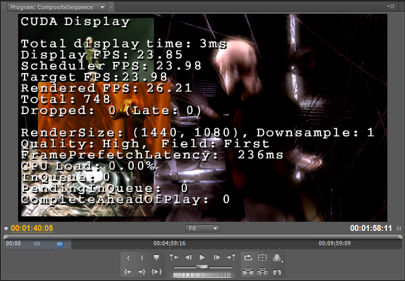Viewport: 405px width, 281px height.
Task: Click the left handle of the viewing area bar
Action: (x=5, y=237)
